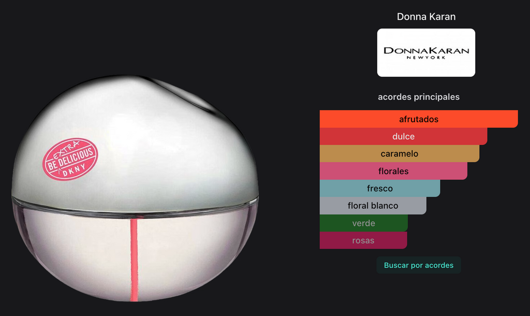Select the fresco accord bar
Viewport: 530px width, 316px height.
(379, 189)
